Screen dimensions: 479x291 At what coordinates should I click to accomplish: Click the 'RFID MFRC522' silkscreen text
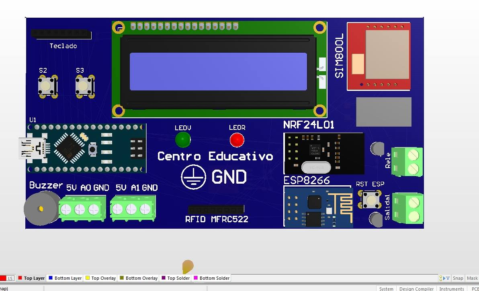pos(217,219)
